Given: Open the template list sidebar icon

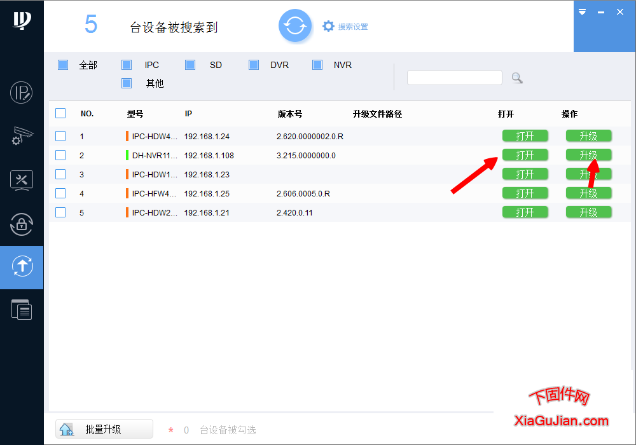Looking at the screenshot, I should pyautogui.click(x=22, y=310).
